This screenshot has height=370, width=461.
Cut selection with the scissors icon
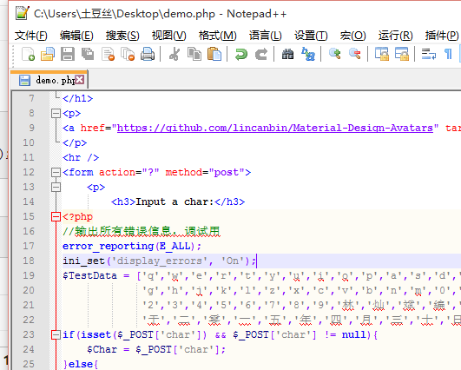(x=175, y=54)
